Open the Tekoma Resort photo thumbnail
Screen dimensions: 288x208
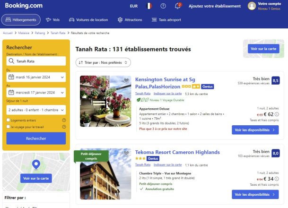tap(105, 174)
